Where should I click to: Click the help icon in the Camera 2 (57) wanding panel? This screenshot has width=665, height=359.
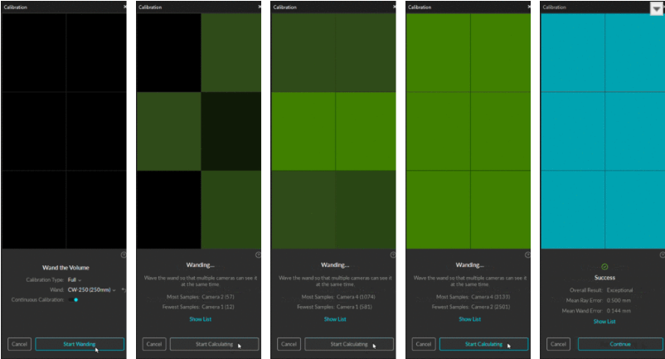(258, 255)
